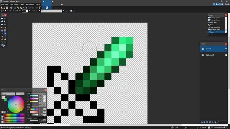Select the Magic Wand tool
Screen dimensions: 230x129
(2, 28)
